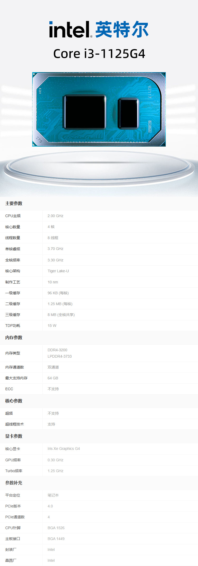Select the 参数补充 section header
Viewport: 198px width, 566px height.
[x=14, y=483]
